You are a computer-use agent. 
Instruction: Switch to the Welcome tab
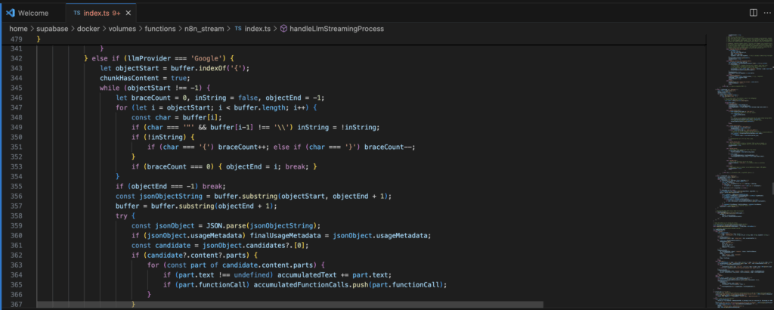pyautogui.click(x=33, y=13)
